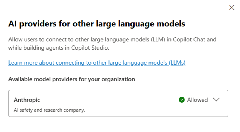Expand the Anthropic provider chevron
Viewport: 240px width, 132px height.
[x=216, y=100]
